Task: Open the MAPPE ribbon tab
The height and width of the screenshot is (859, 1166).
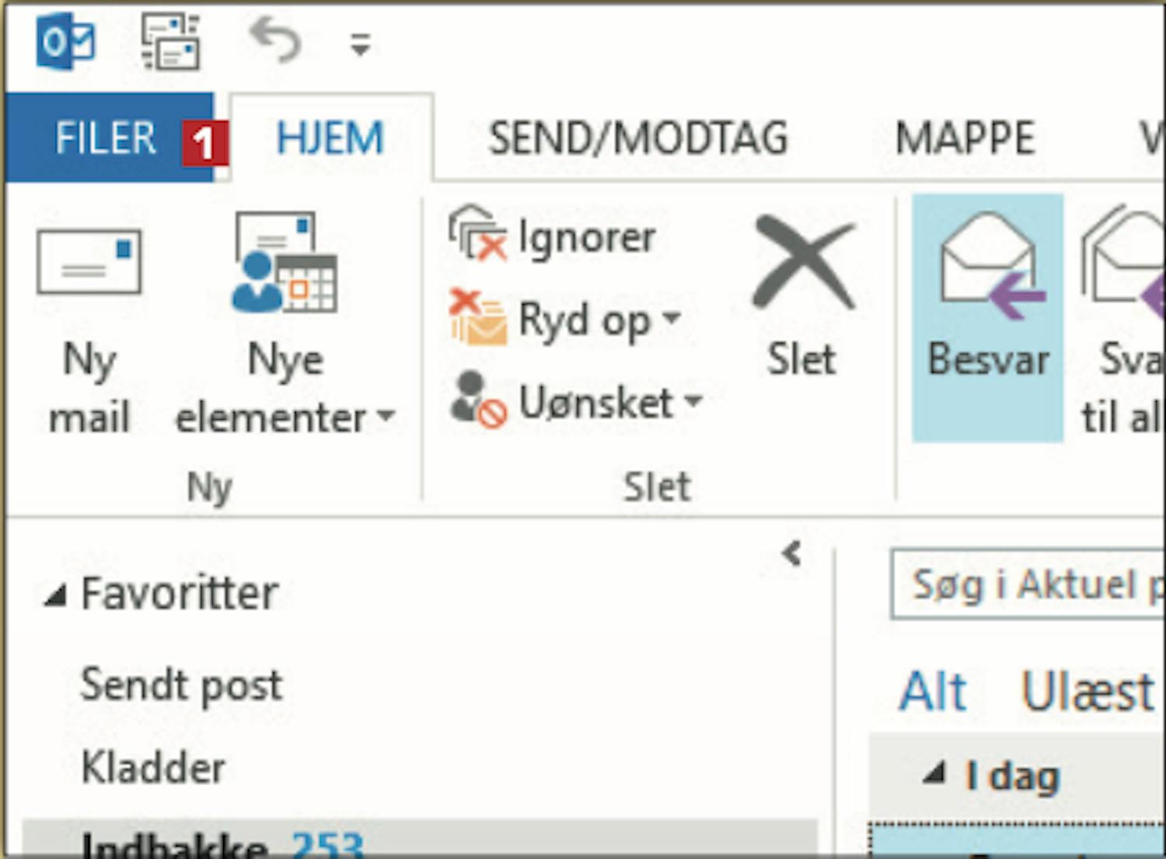Action: (965, 138)
